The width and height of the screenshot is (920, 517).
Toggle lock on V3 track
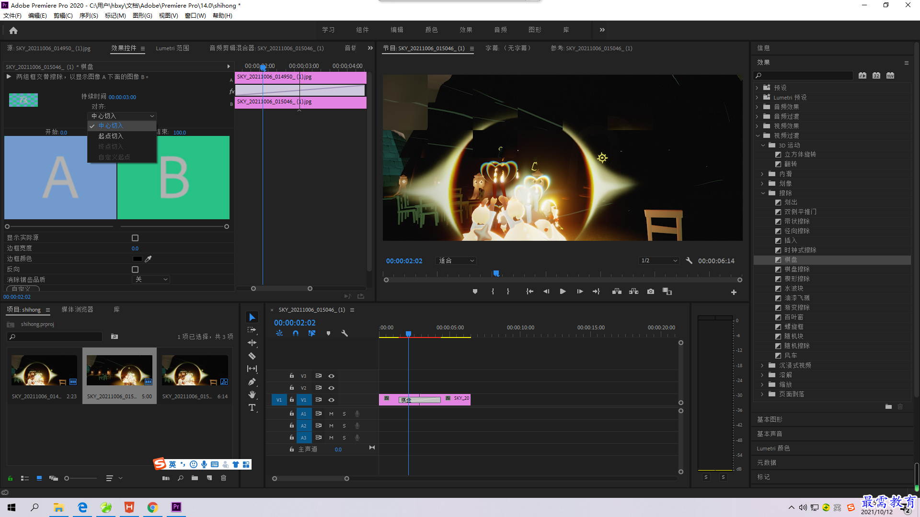pos(291,376)
